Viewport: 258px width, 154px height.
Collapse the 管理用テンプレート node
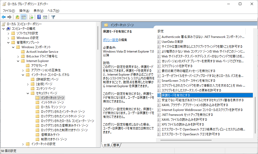point(8,43)
